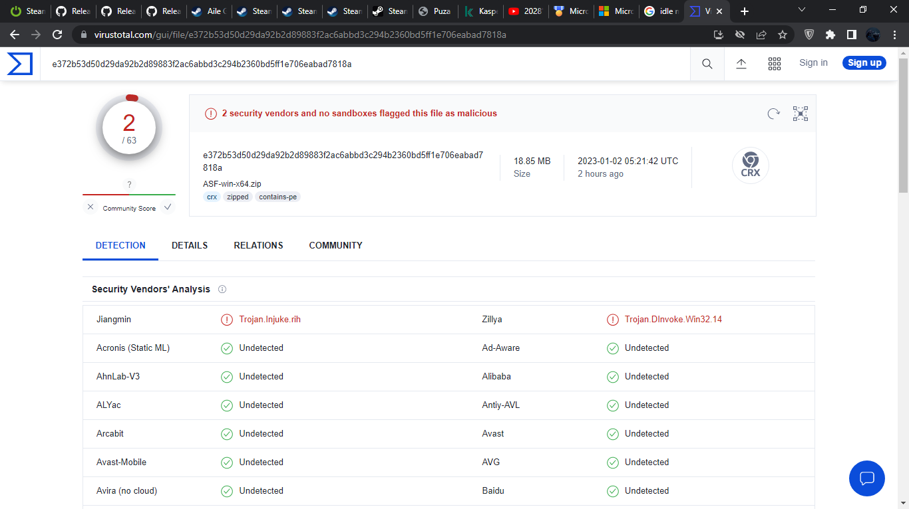Click the info icon beside Security Vendors' Analysis
Viewport: 909px width, 509px height.
pyautogui.click(x=222, y=289)
